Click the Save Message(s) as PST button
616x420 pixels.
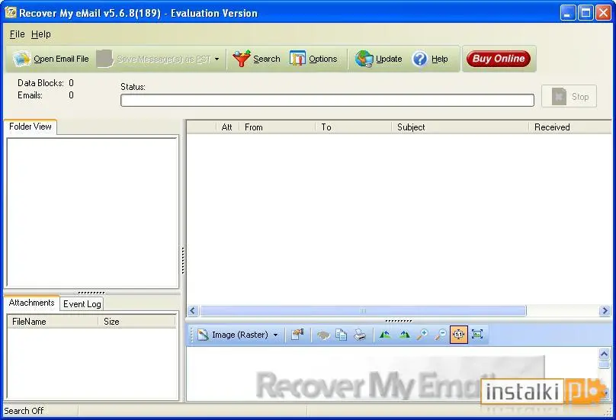point(154,59)
